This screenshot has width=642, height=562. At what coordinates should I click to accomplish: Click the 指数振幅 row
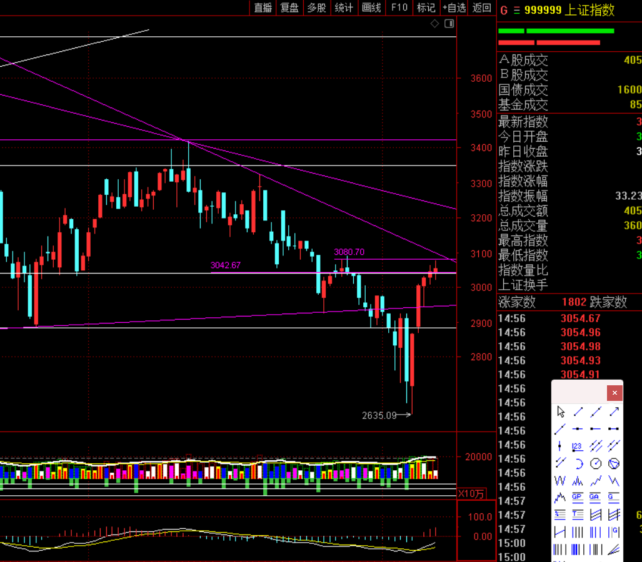point(570,196)
